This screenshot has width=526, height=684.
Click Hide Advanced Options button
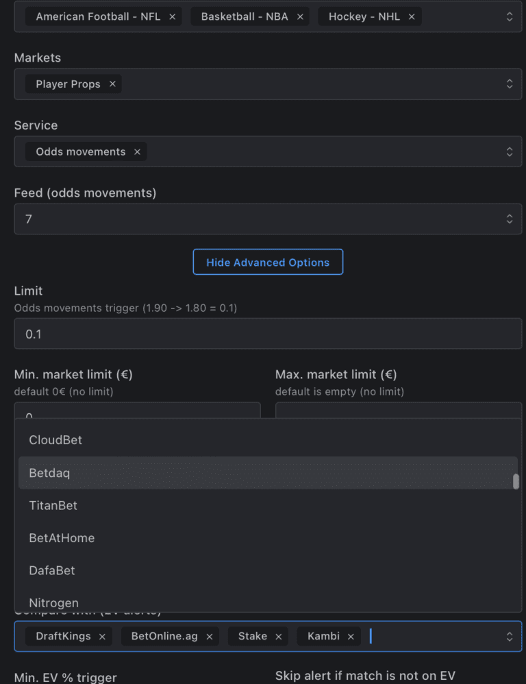click(268, 262)
